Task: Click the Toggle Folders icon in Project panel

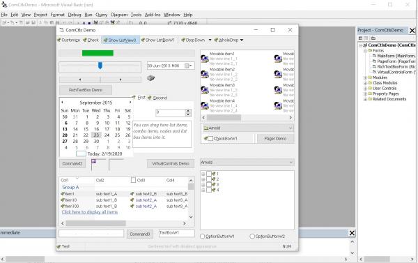Action: click(373, 38)
